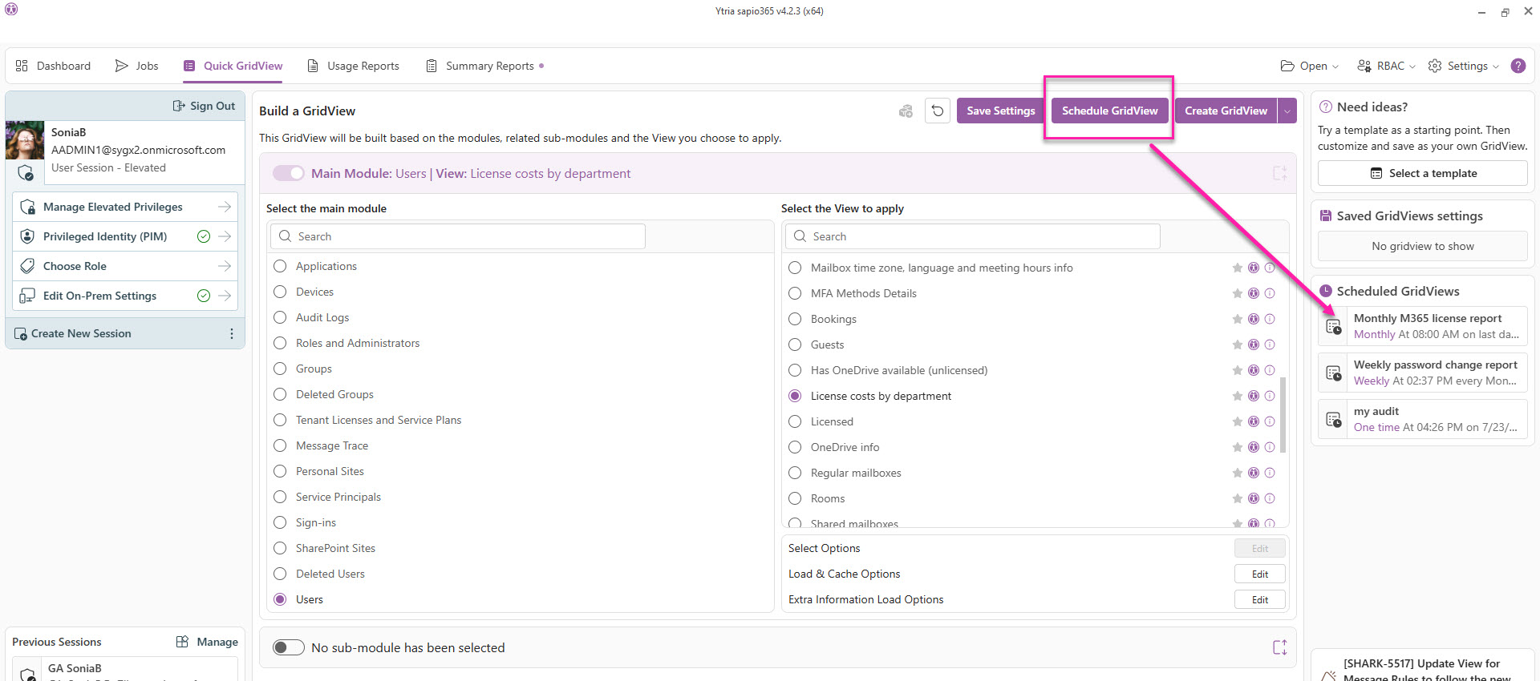Toggle off the Main Module switch
This screenshot has width=1540, height=681.
tap(289, 173)
